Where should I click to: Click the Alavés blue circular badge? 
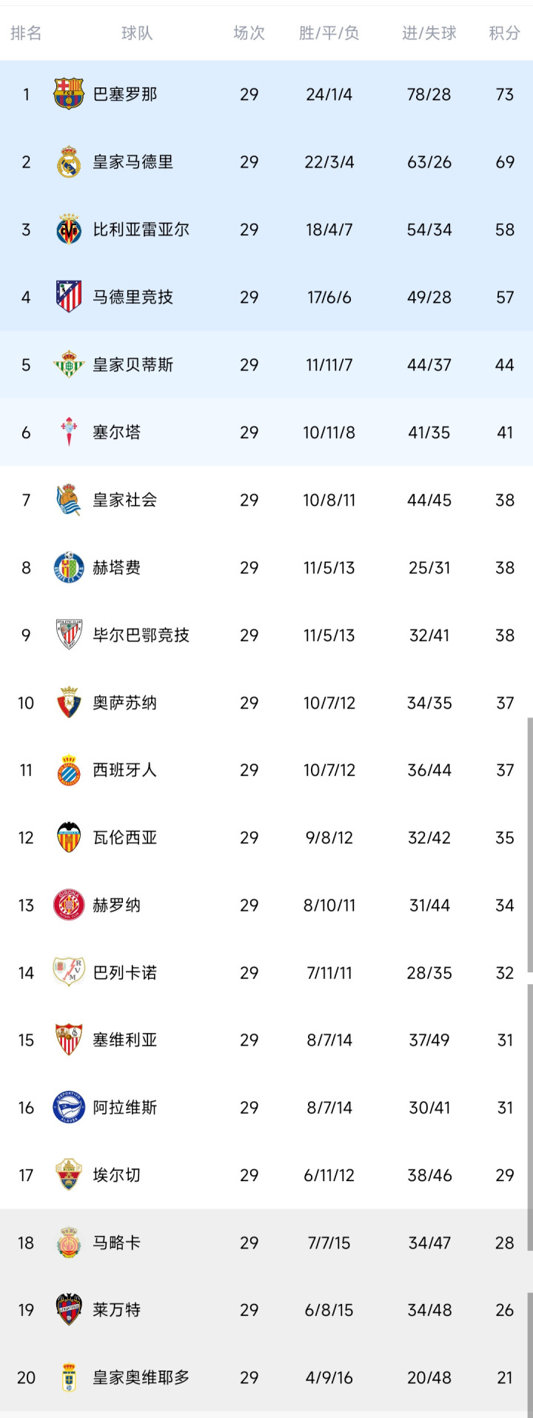pyautogui.click(x=69, y=1108)
